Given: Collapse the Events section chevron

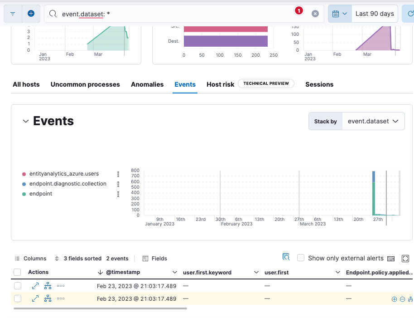Looking at the screenshot, I should (26, 121).
